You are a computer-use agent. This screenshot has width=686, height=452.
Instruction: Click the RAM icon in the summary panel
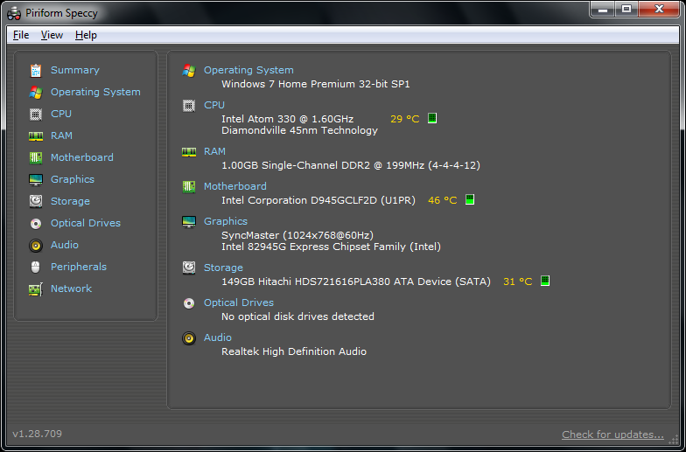(x=189, y=152)
